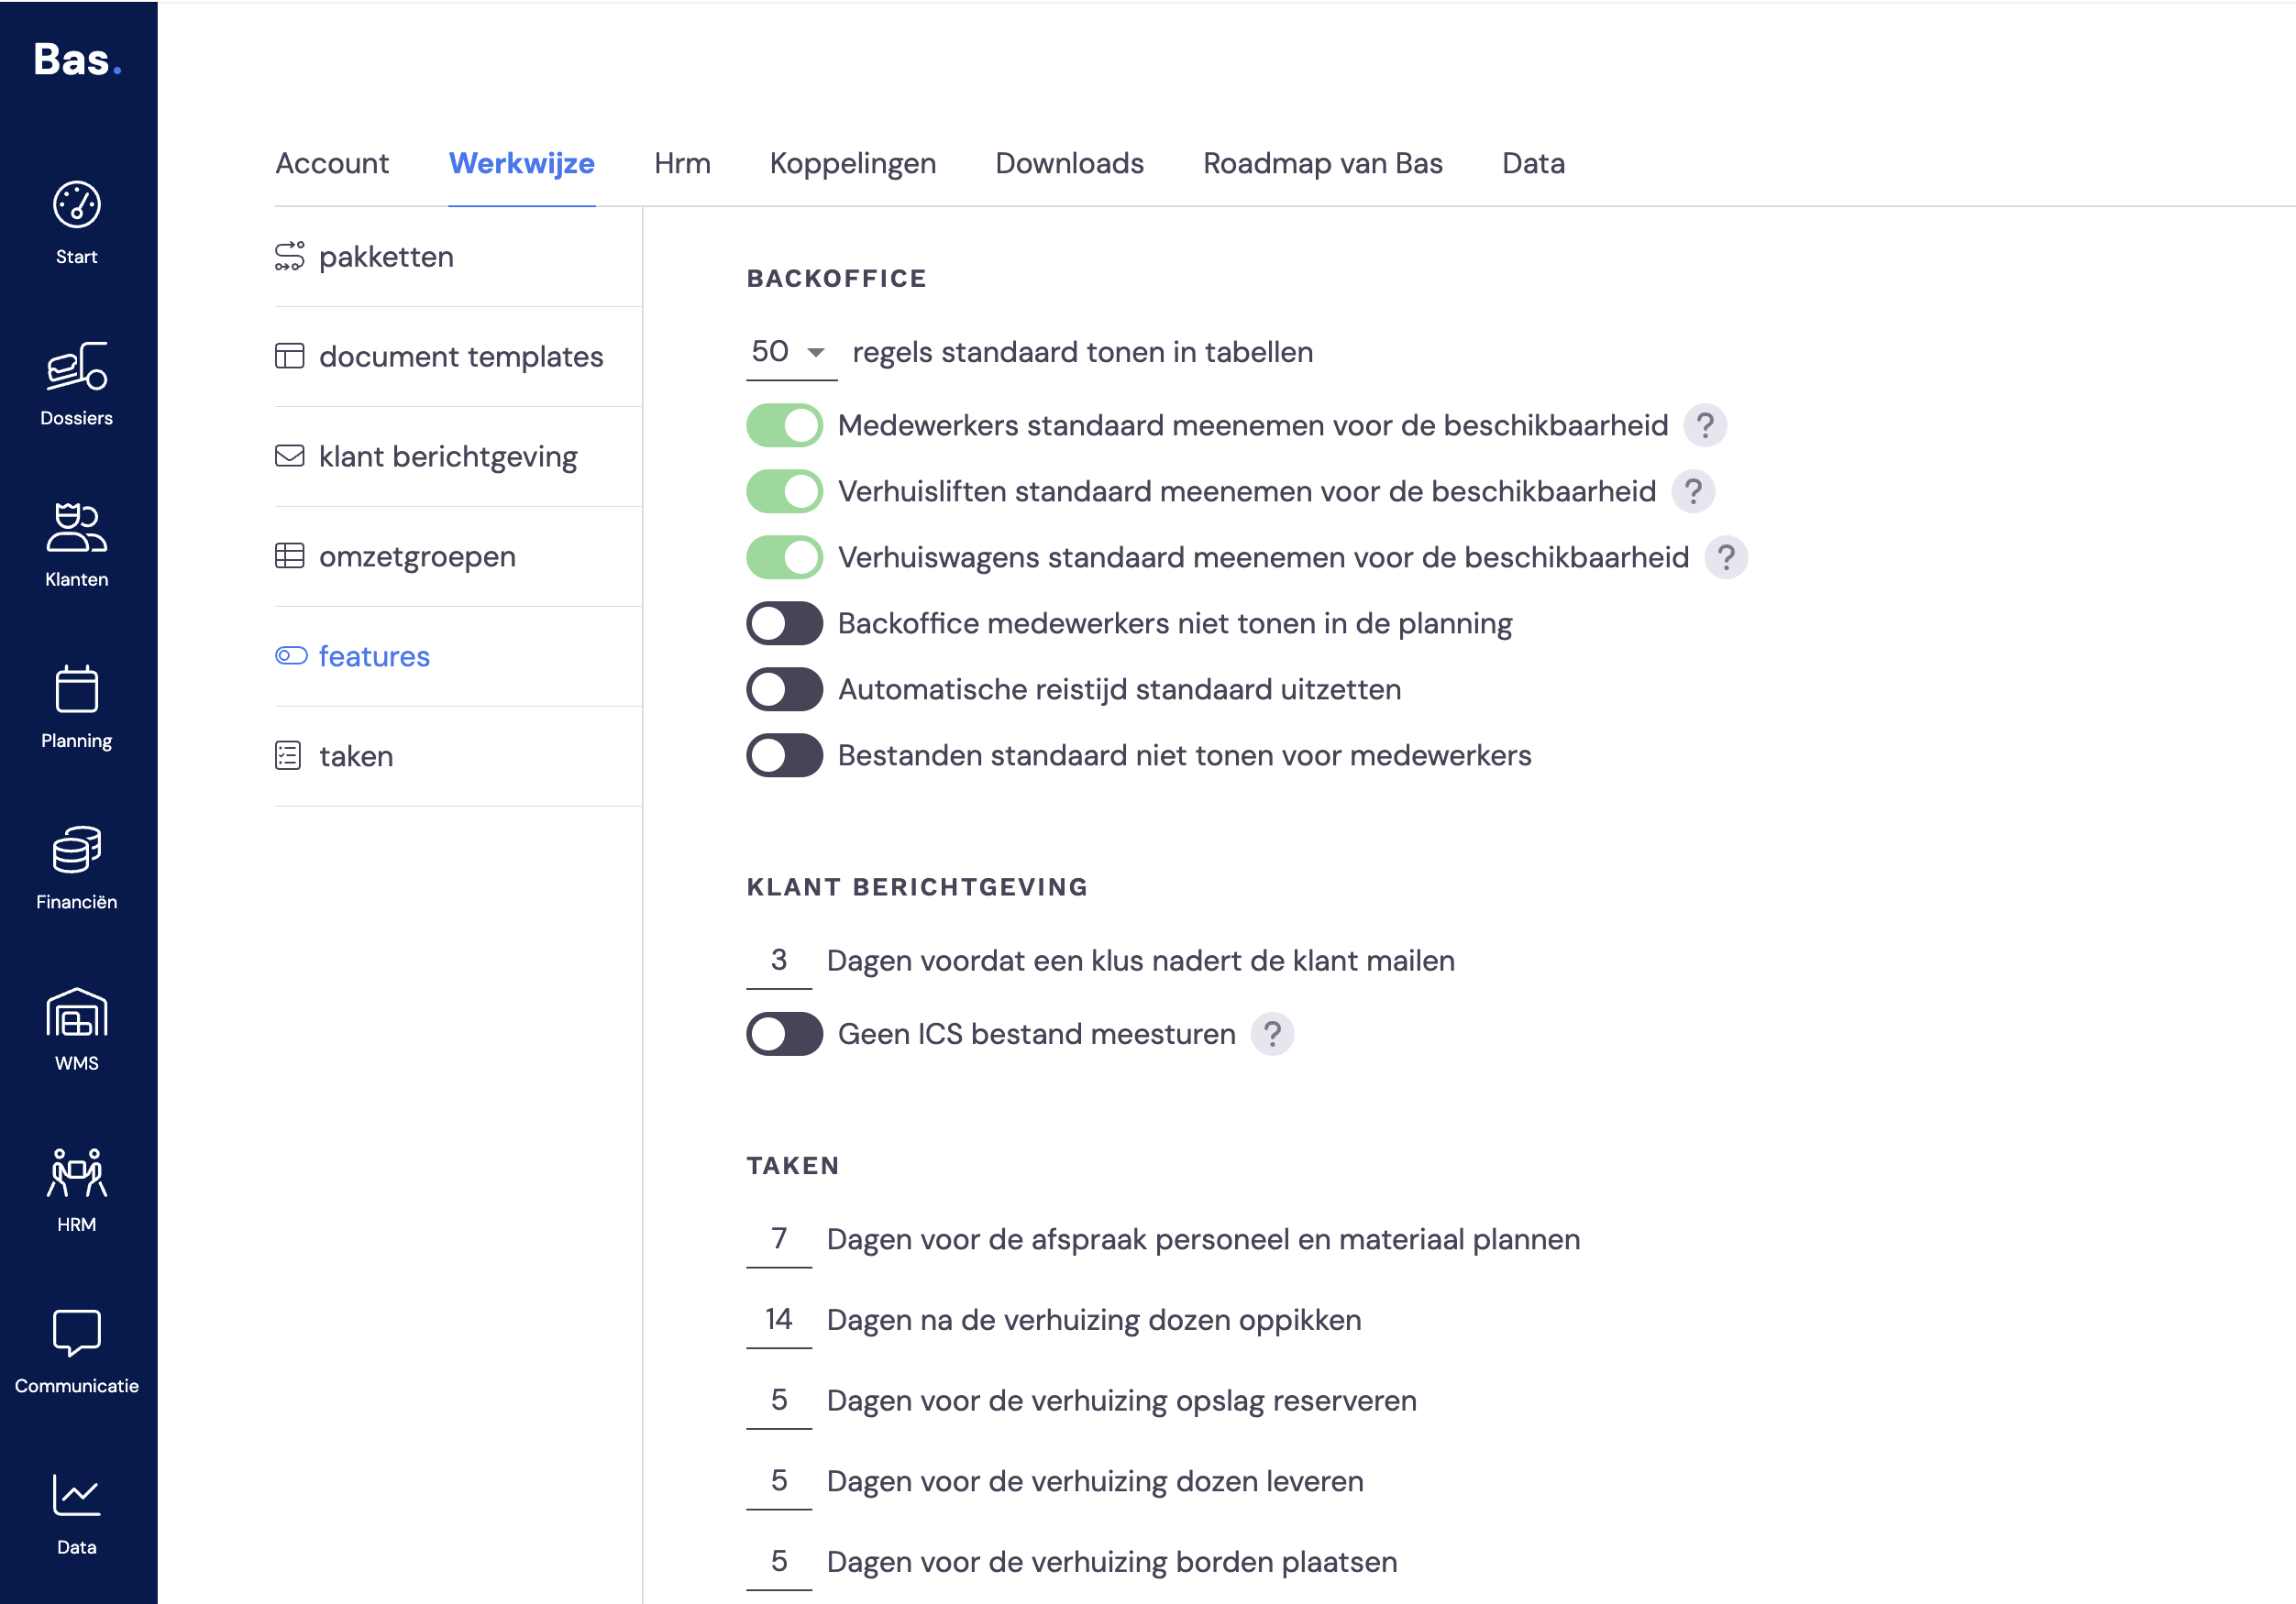Enable Geen ICS bestand meesturen toggle
Viewport: 2296px width, 1604px height.
tap(785, 1035)
